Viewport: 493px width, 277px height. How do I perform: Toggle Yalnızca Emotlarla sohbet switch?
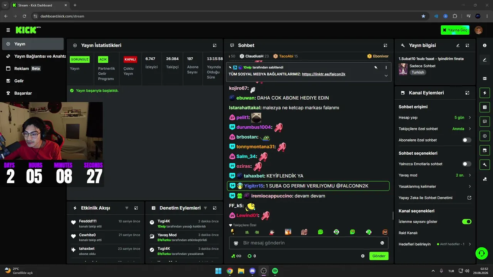466,164
